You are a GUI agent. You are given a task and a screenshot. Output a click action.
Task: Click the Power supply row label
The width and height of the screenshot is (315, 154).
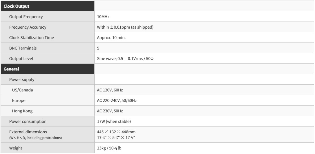(x=22, y=80)
